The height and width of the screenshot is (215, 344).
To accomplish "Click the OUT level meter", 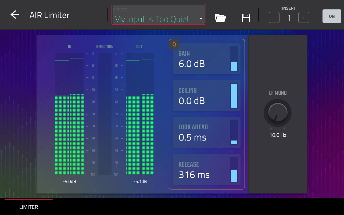I will click(140, 114).
